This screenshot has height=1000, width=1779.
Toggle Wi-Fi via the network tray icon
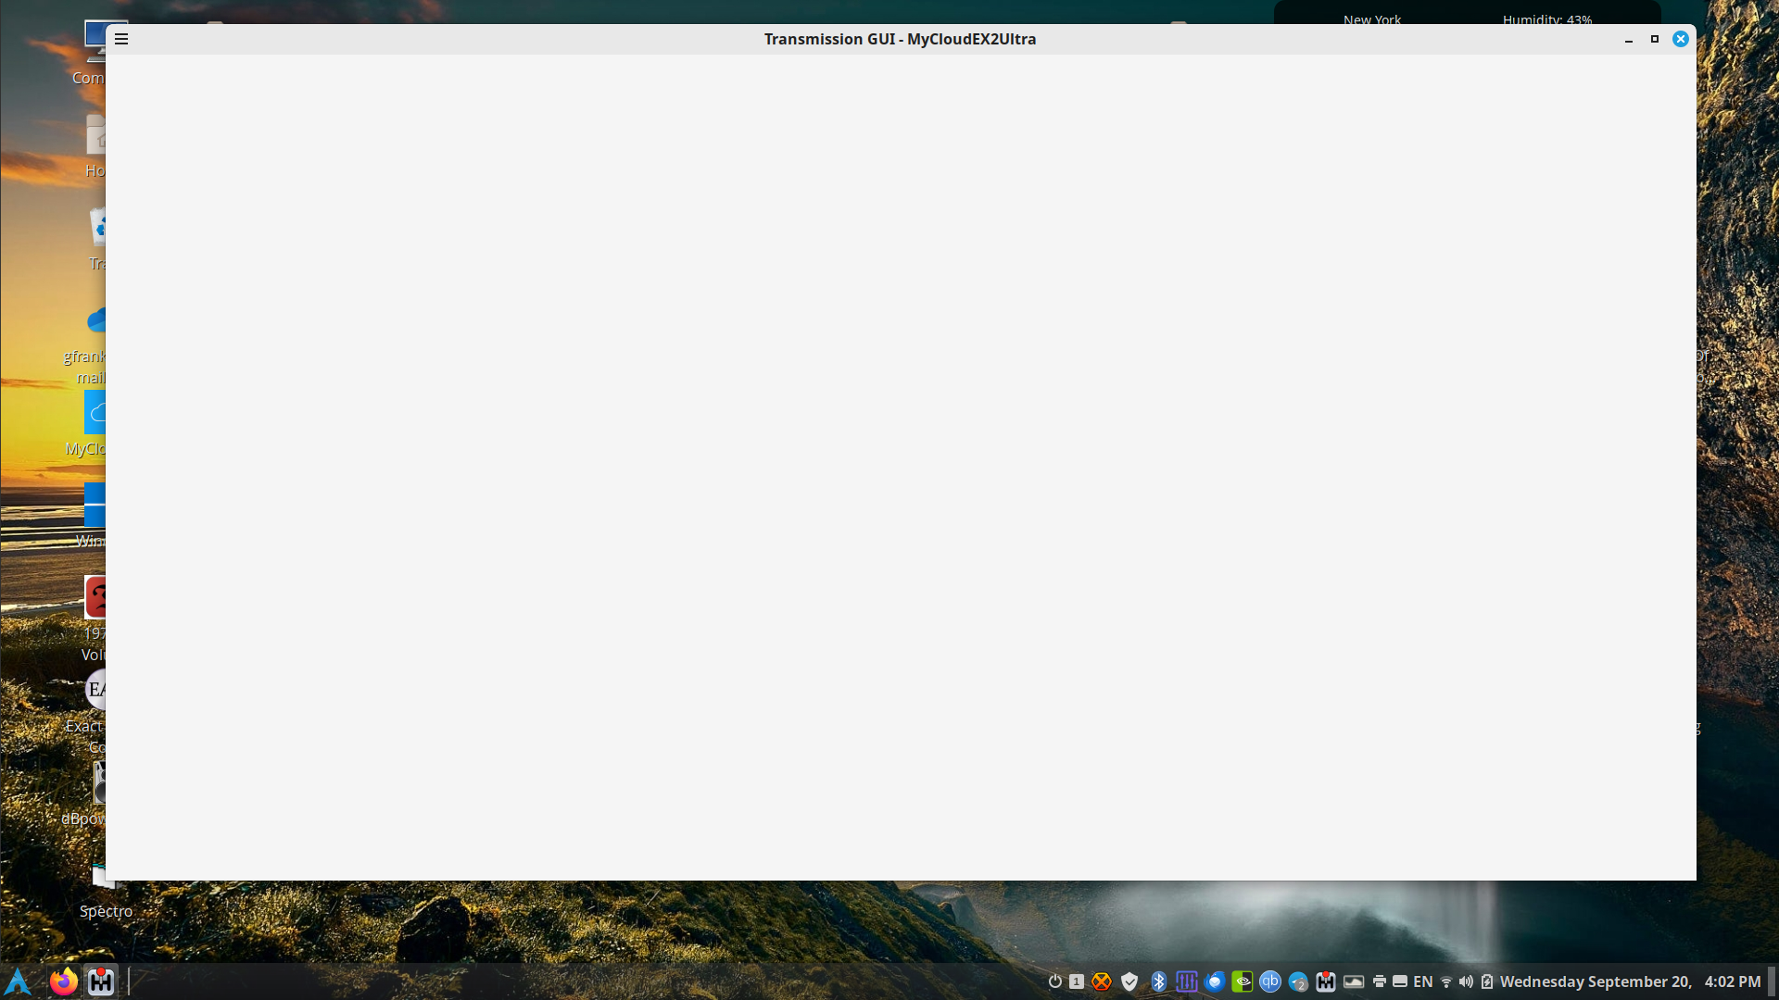click(x=1447, y=981)
